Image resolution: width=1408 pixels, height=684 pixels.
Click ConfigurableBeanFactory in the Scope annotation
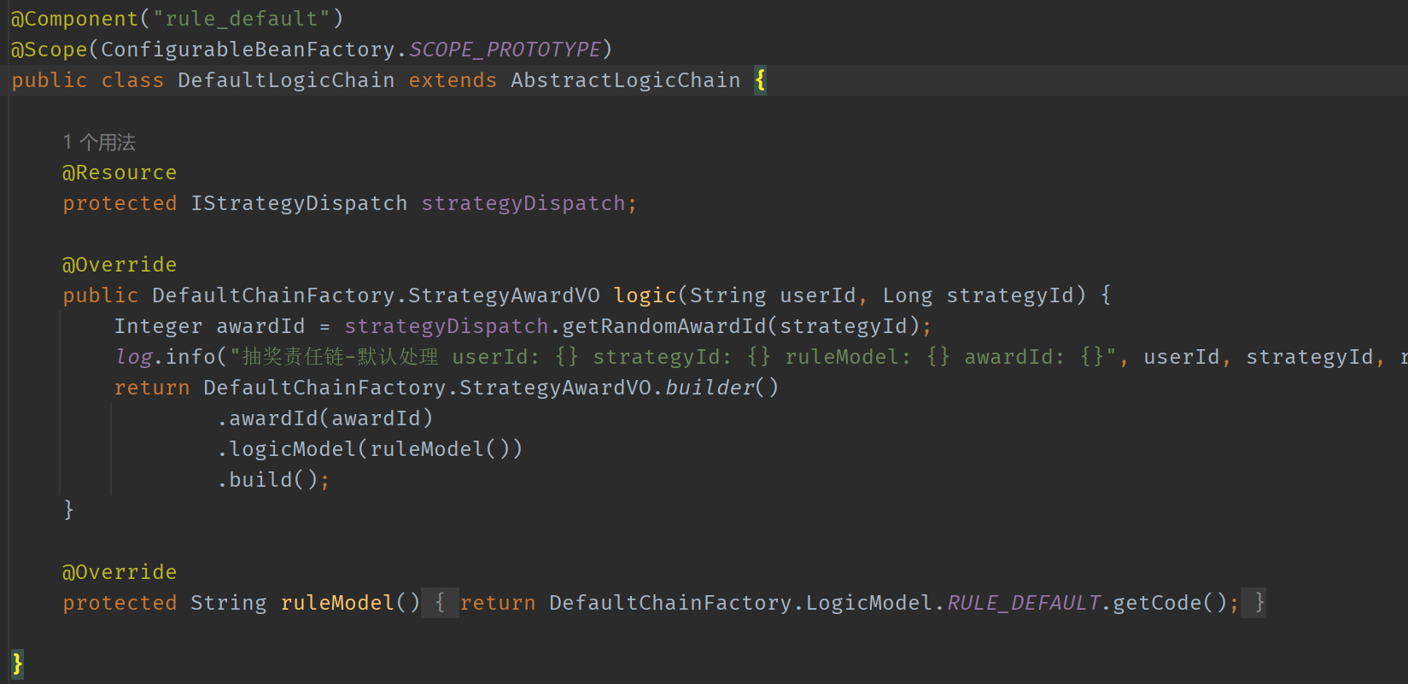tap(248, 50)
